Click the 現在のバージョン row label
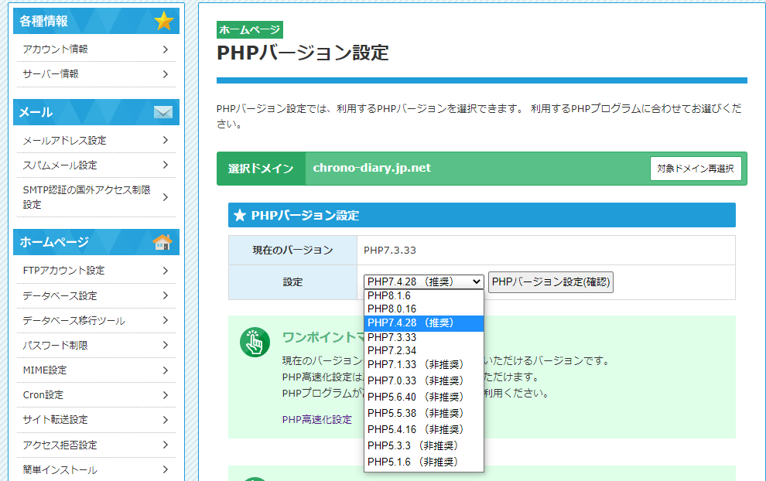766x481 pixels. (292, 250)
